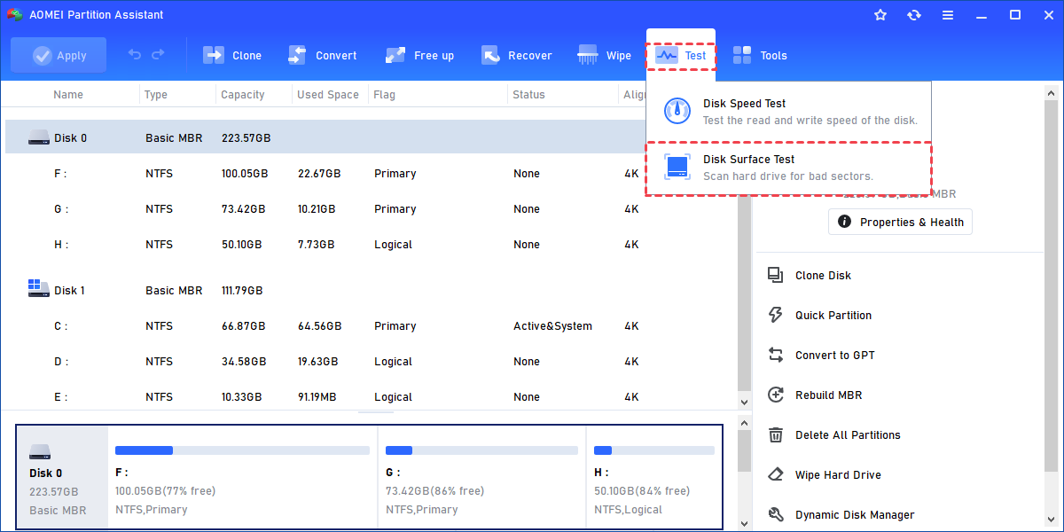1064x532 pixels.
Task: Select partition G: row
Action: click(370, 209)
